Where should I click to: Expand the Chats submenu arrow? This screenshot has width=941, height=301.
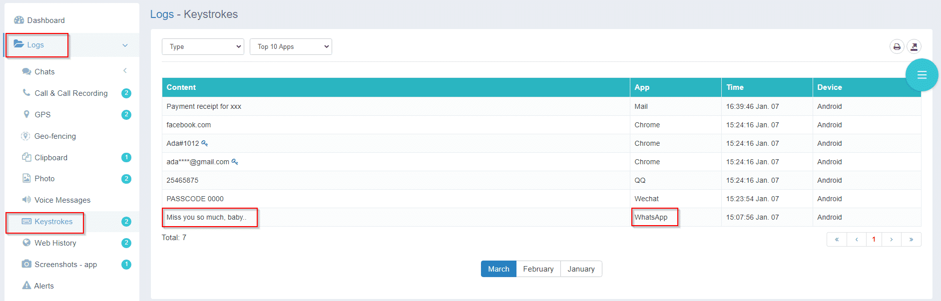[x=125, y=71]
